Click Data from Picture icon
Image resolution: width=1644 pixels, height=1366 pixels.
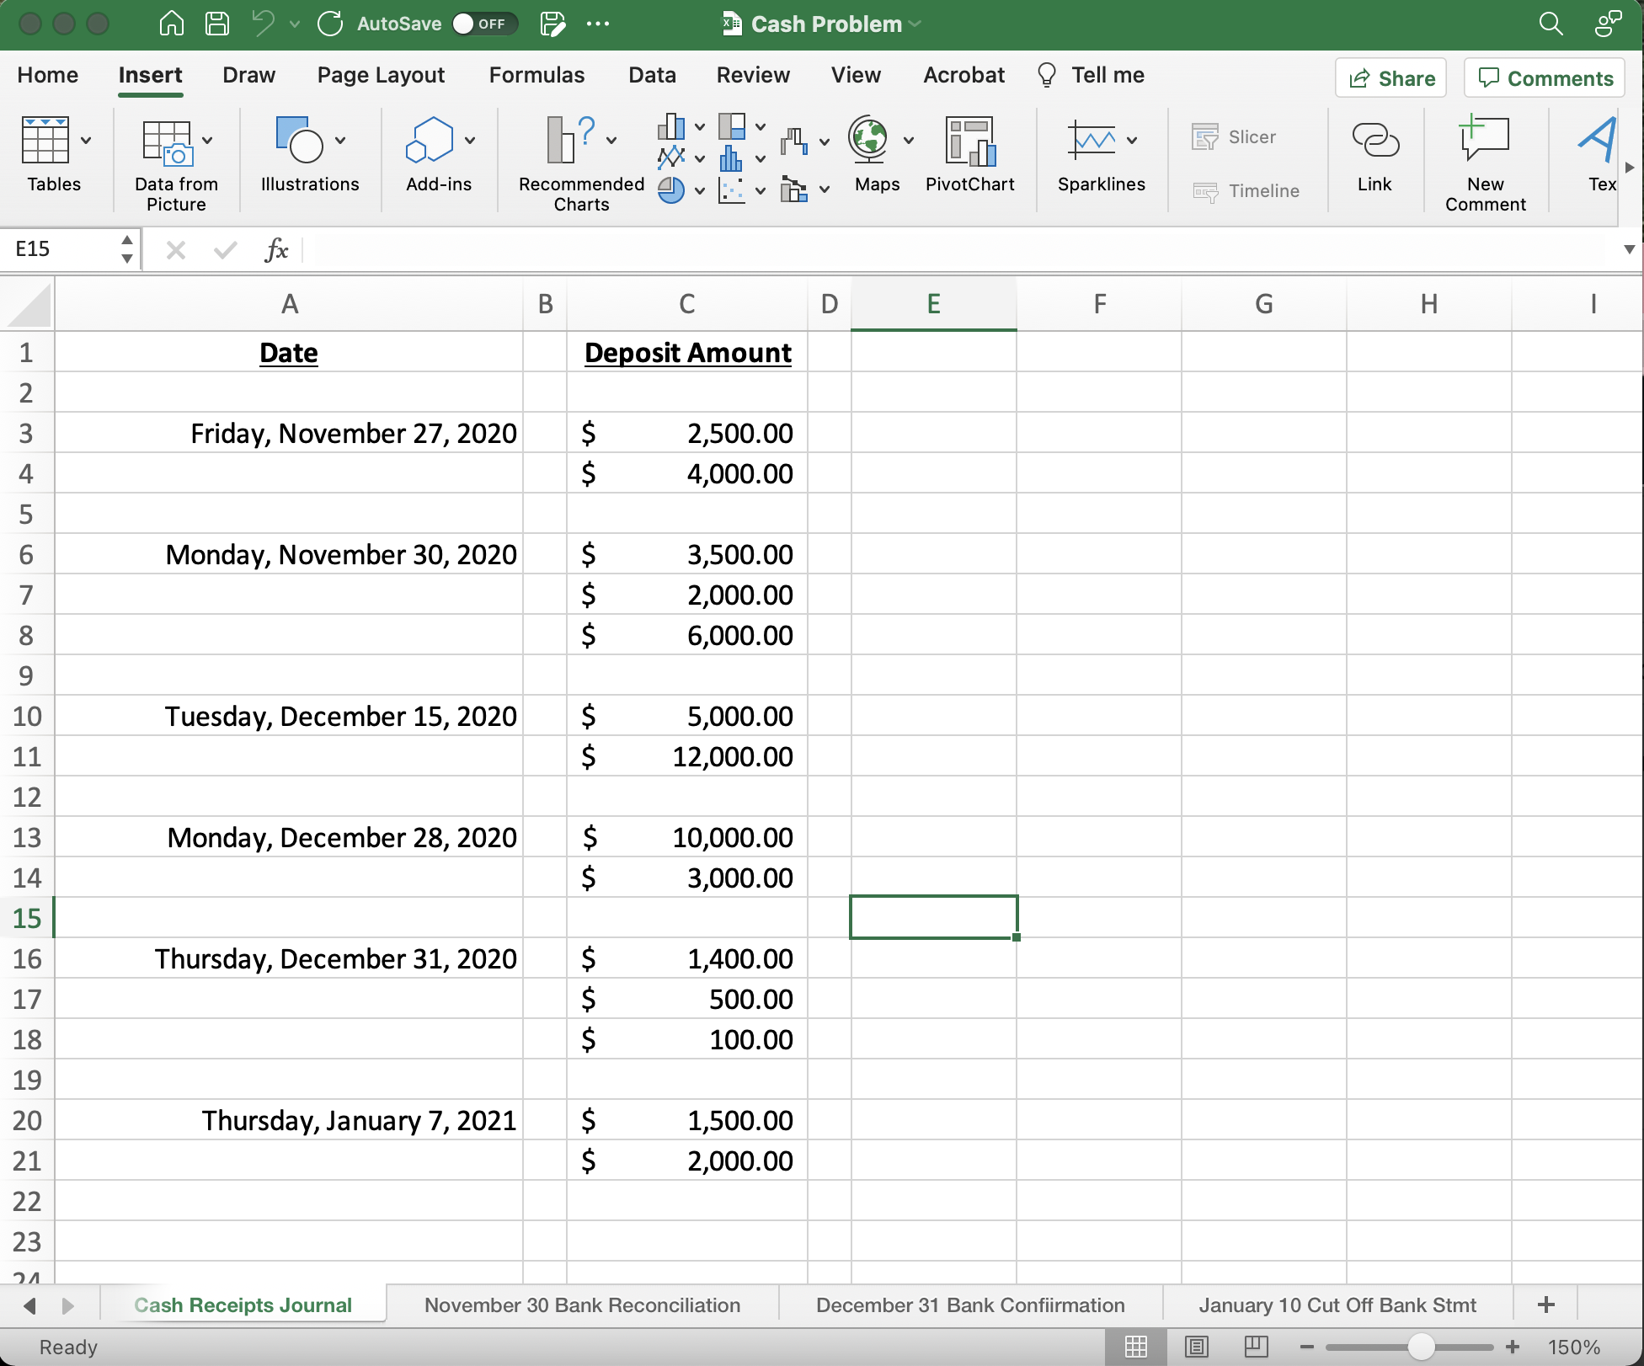[168, 141]
